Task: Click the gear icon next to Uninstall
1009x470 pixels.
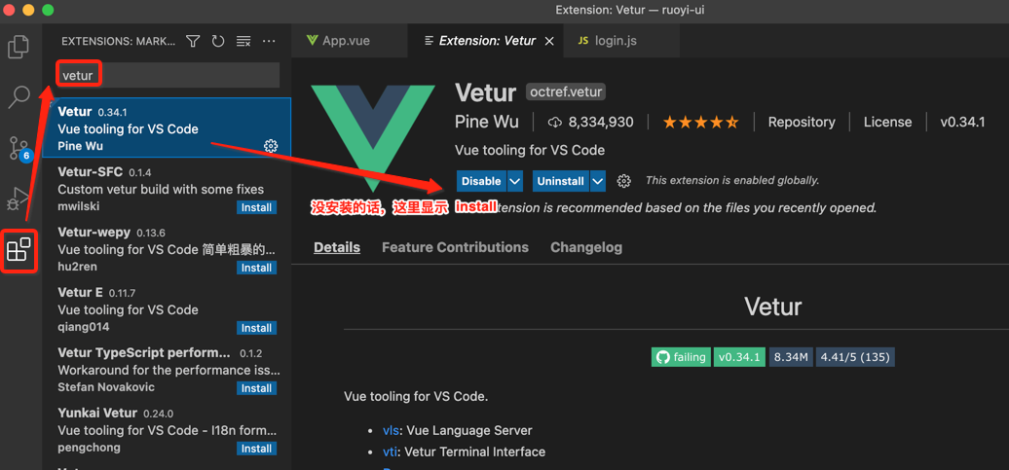Action: [x=623, y=181]
